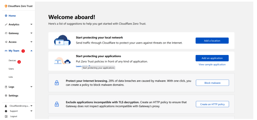Open the account email dropdown

tap(31, 106)
